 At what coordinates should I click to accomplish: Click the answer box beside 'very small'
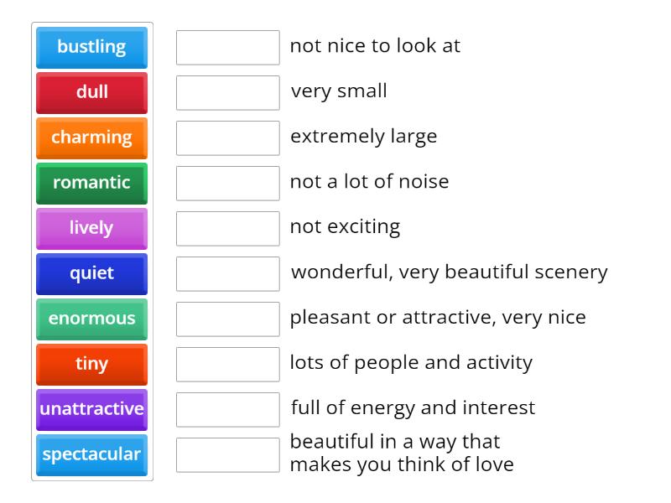pyautogui.click(x=228, y=93)
